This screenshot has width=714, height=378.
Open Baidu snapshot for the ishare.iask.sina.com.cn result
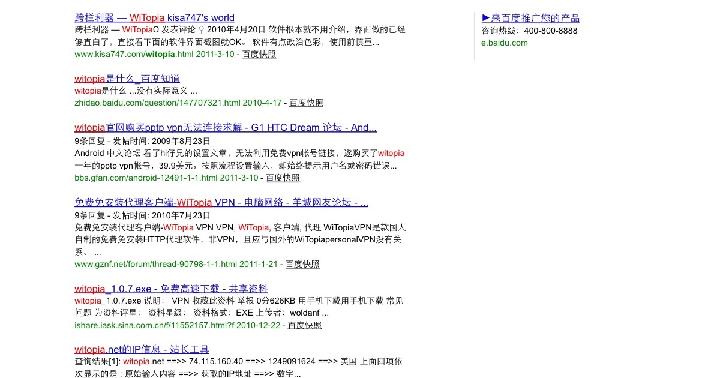pyautogui.click(x=305, y=325)
